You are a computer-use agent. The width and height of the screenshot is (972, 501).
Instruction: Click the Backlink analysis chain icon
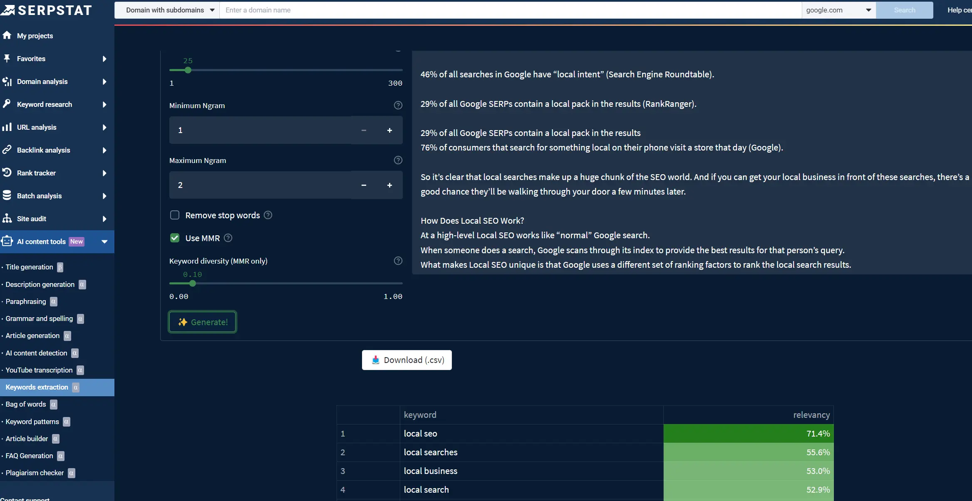[7, 150]
